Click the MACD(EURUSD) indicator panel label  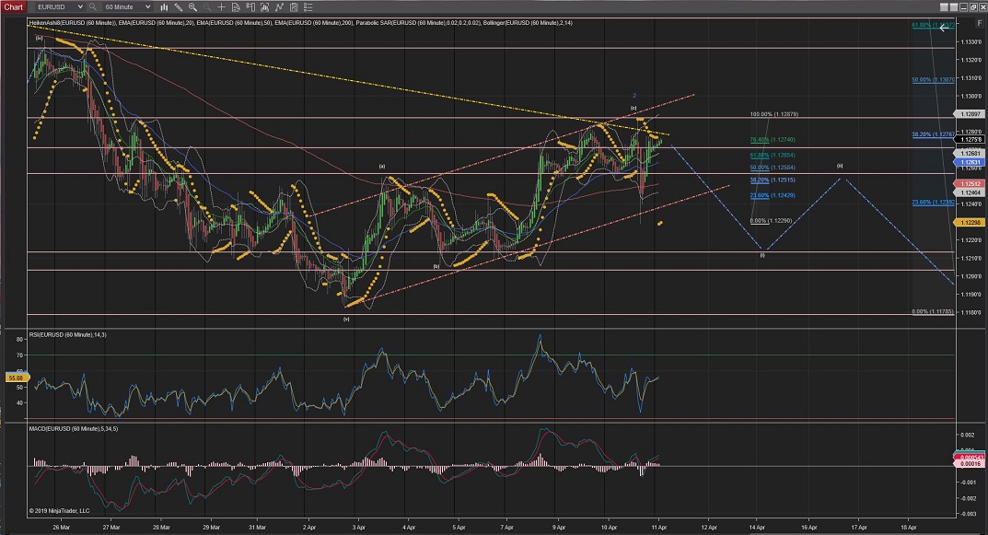tap(74, 428)
